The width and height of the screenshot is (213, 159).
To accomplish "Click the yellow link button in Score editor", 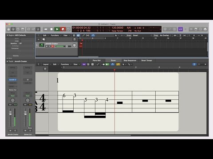I will coord(118,64).
